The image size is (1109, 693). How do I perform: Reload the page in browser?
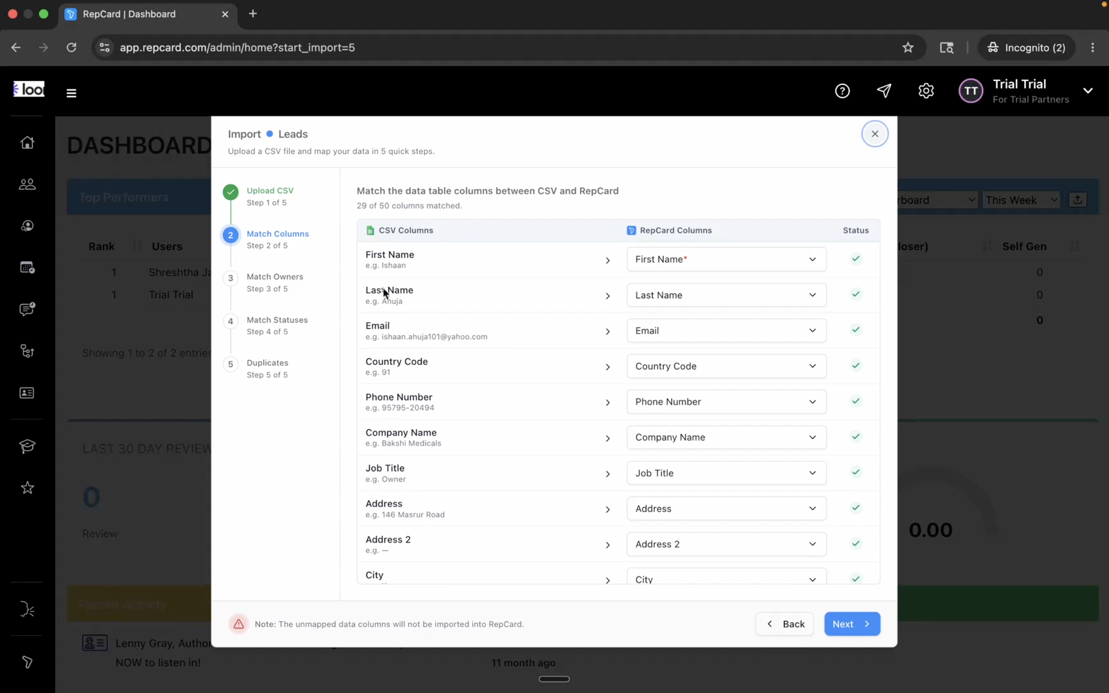point(71,48)
